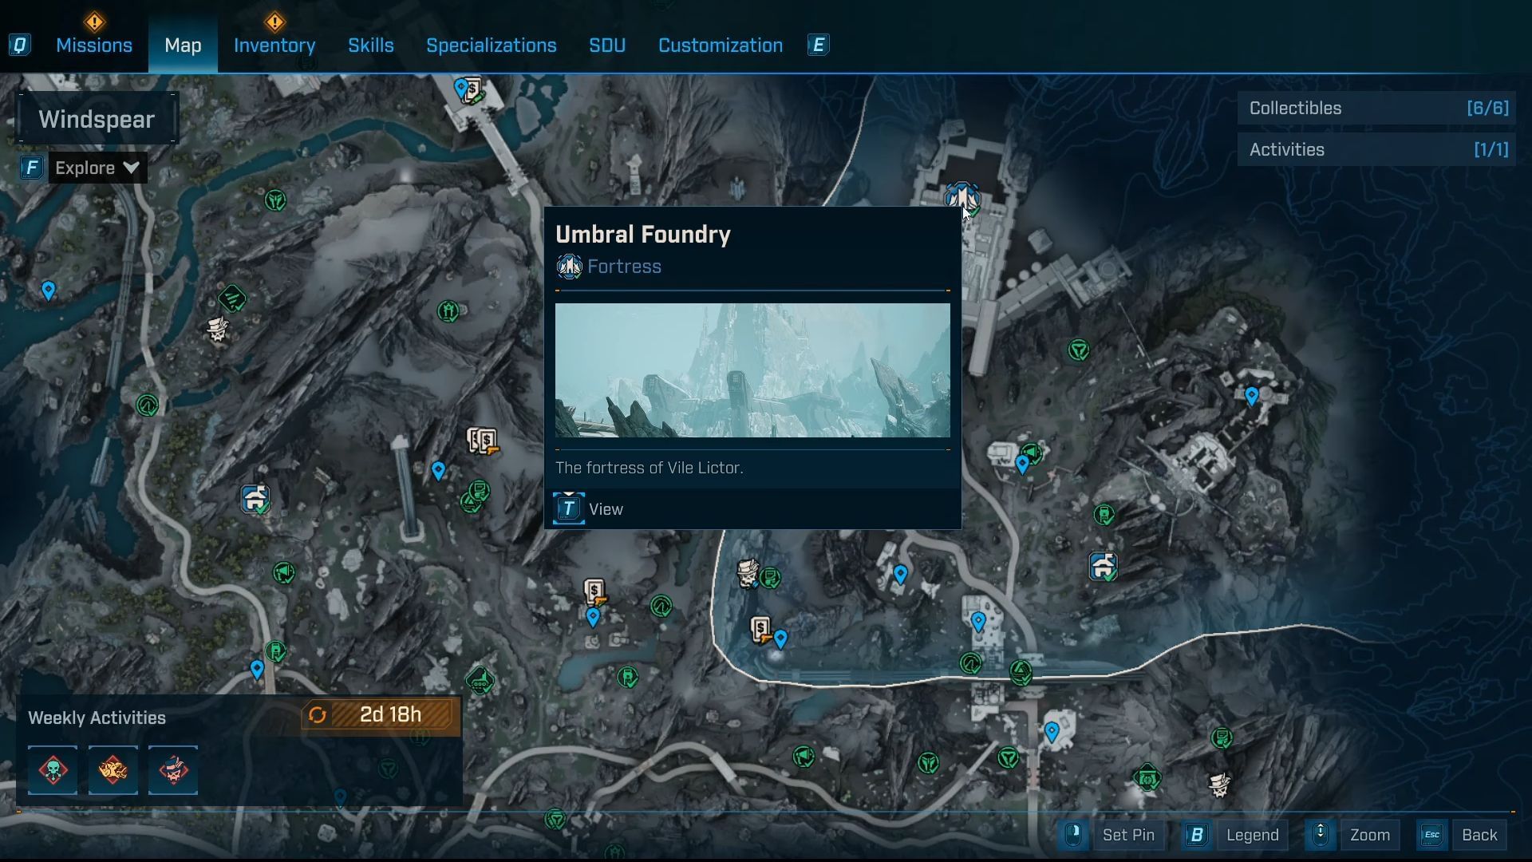Select the third weekly activity icon

click(x=172, y=770)
